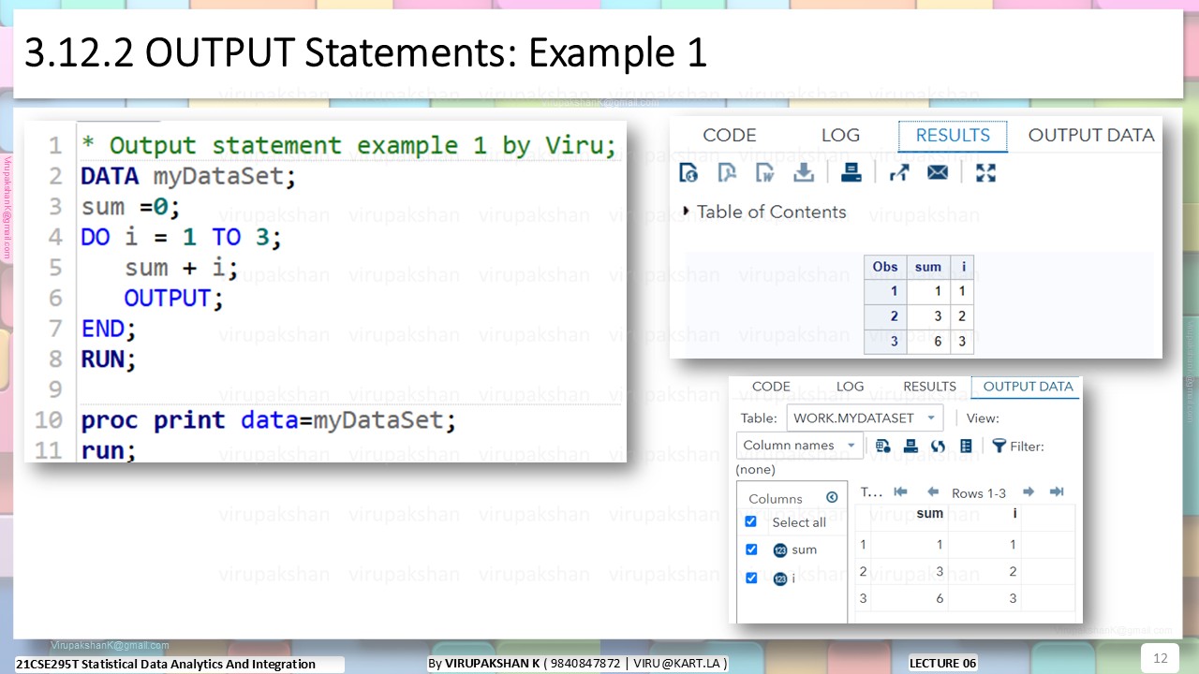Click the column list icon in toolbar
Viewport: 1199px width, 674px height.
pyautogui.click(x=966, y=447)
